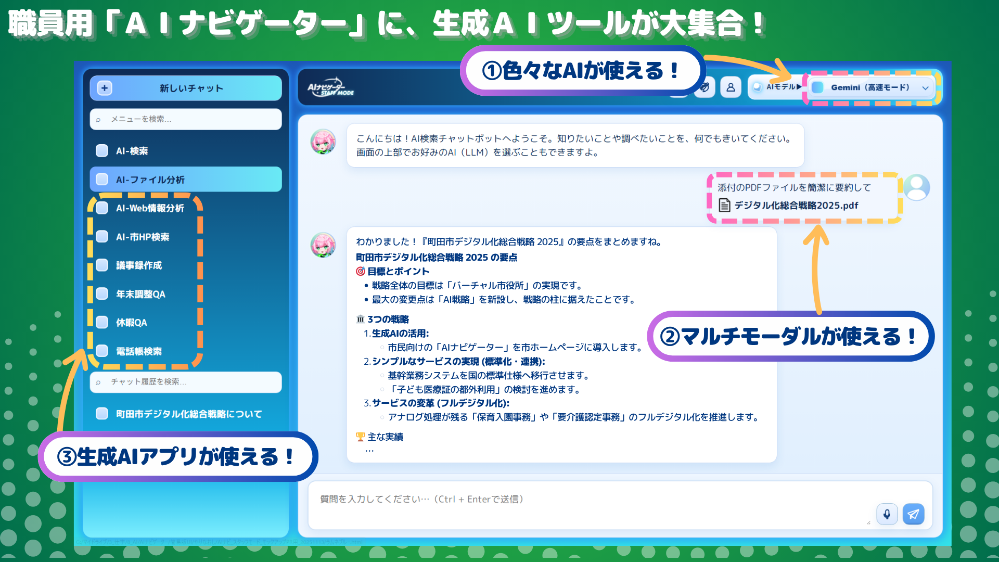Click the AIナビゲーター Staff Mode logo
Screen dimensions: 999x562
pos(330,88)
